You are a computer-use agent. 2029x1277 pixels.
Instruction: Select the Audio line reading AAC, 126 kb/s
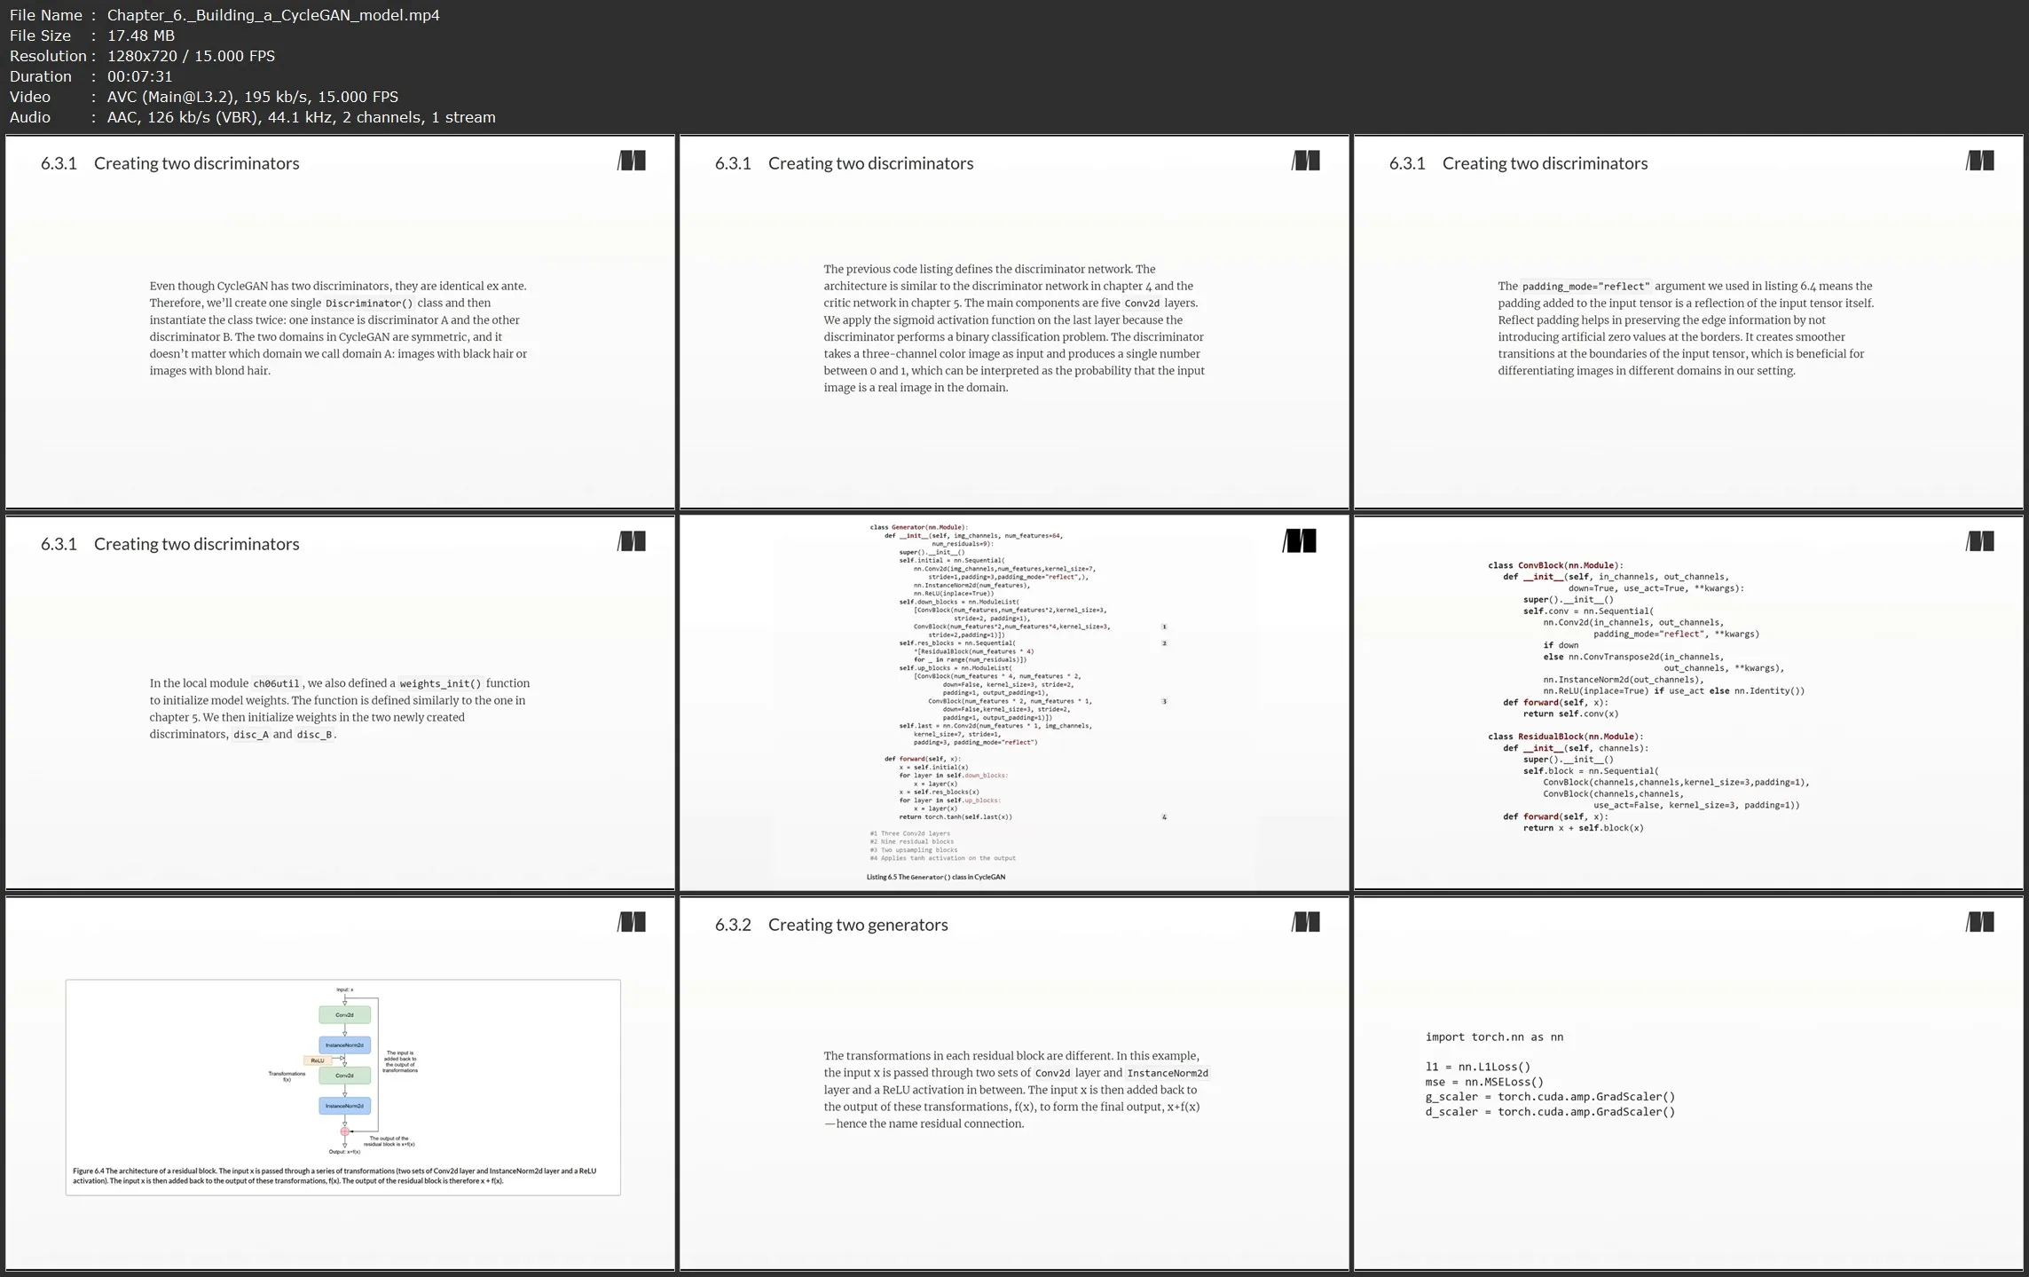coord(301,117)
